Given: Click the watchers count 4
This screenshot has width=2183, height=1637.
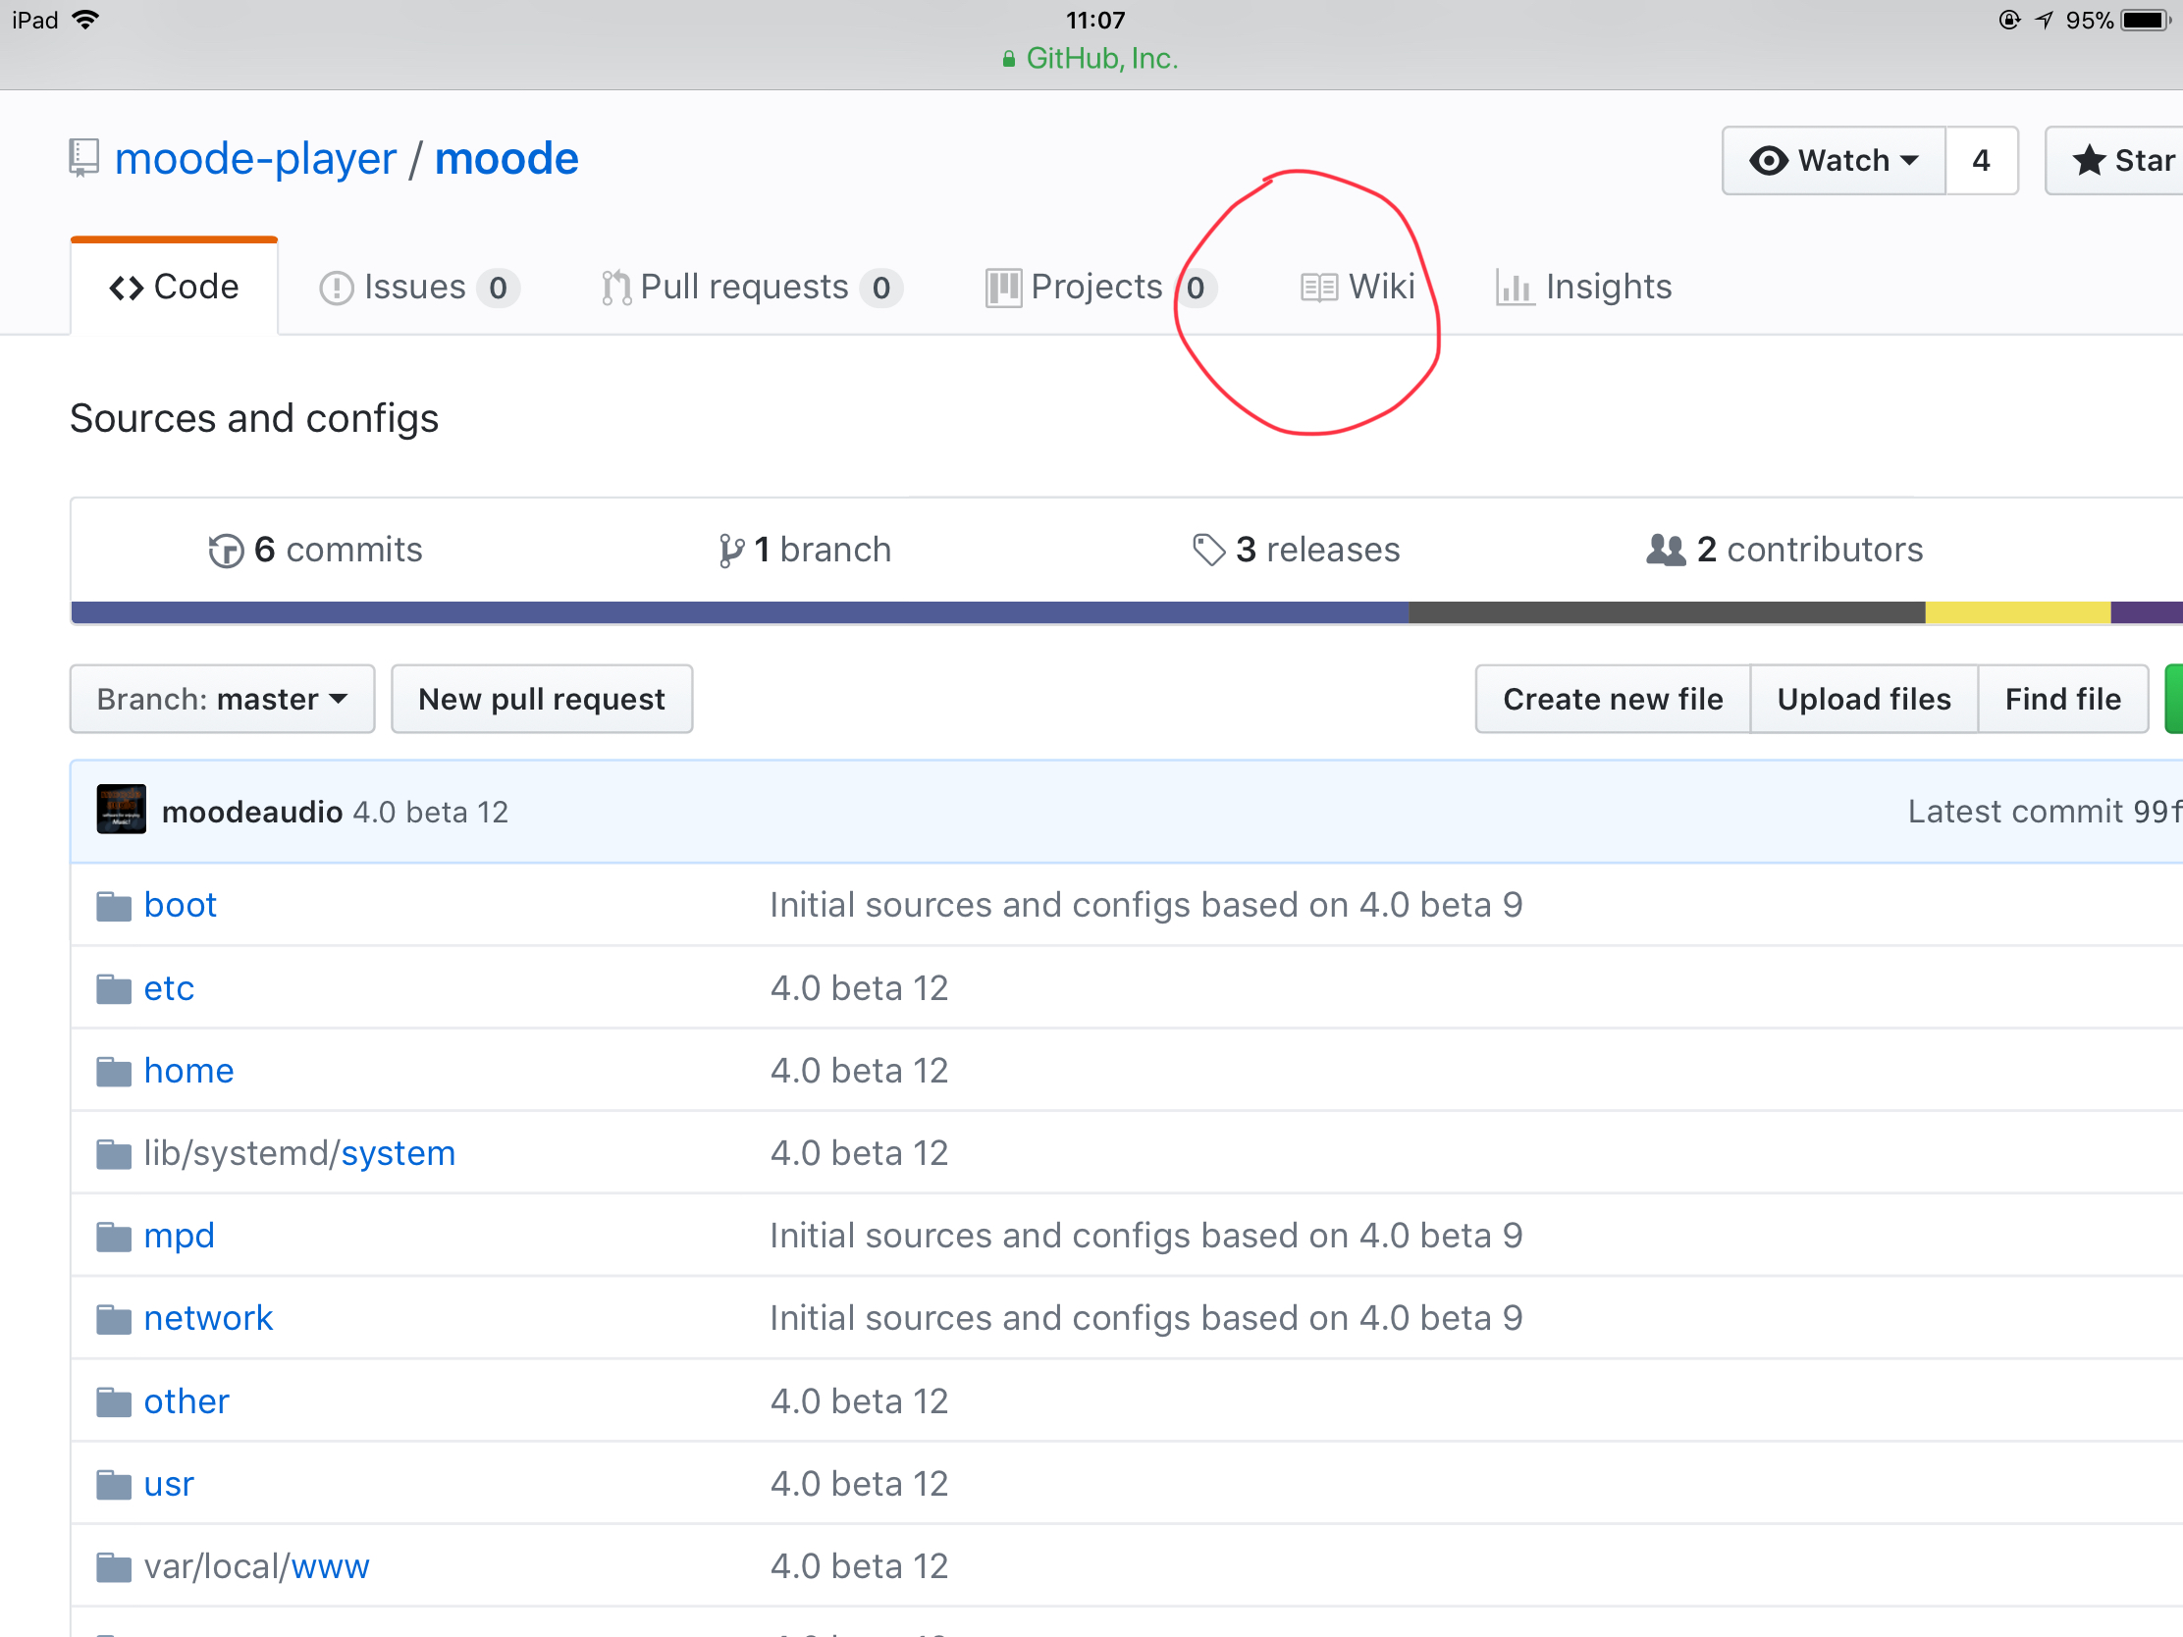Looking at the screenshot, I should tap(1982, 161).
